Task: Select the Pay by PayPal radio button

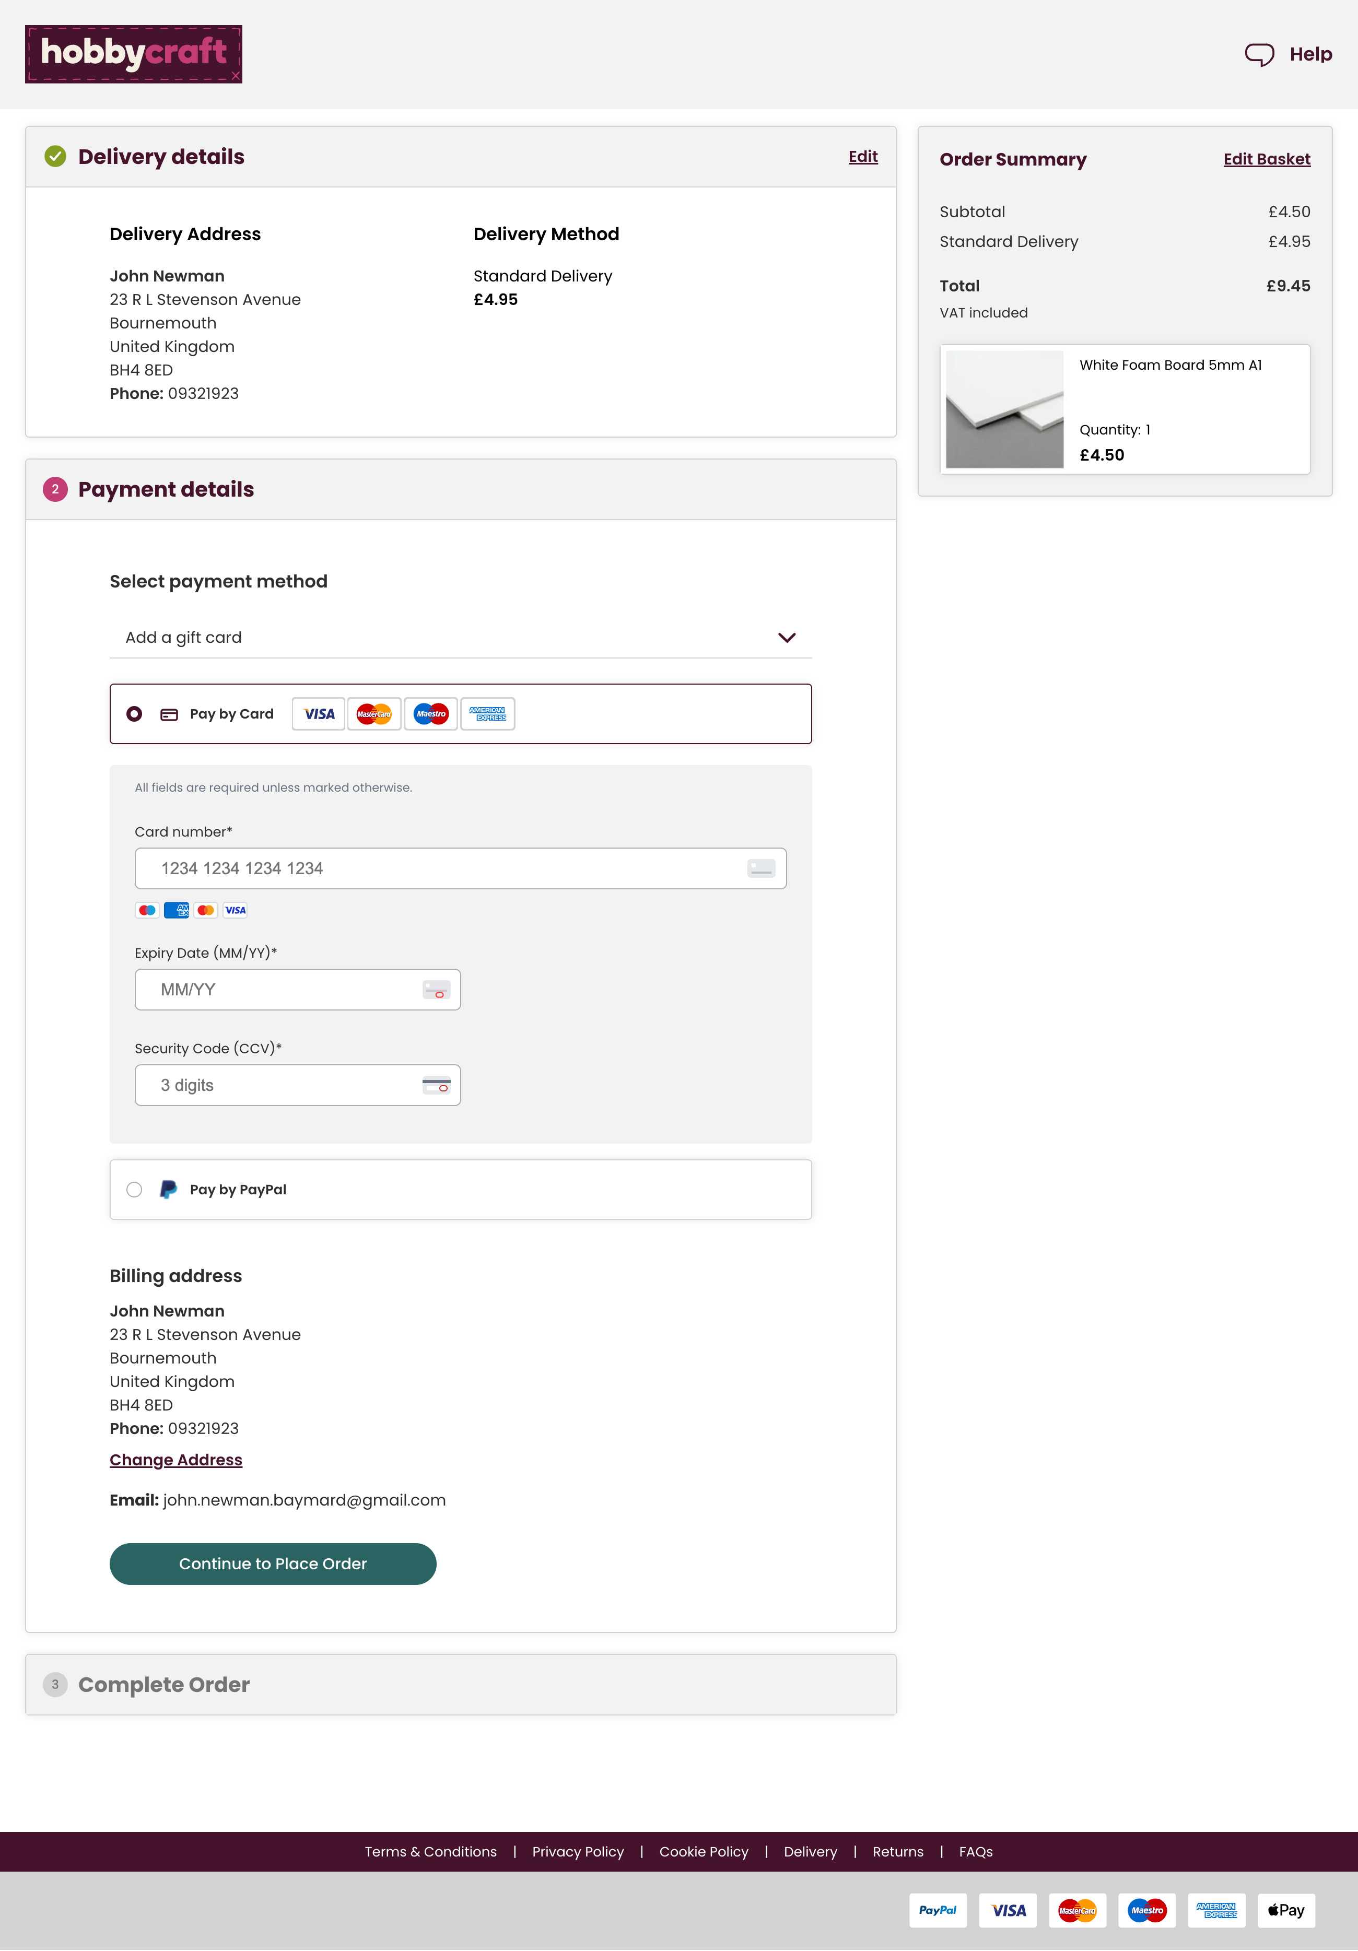Action: pos(134,1190)
